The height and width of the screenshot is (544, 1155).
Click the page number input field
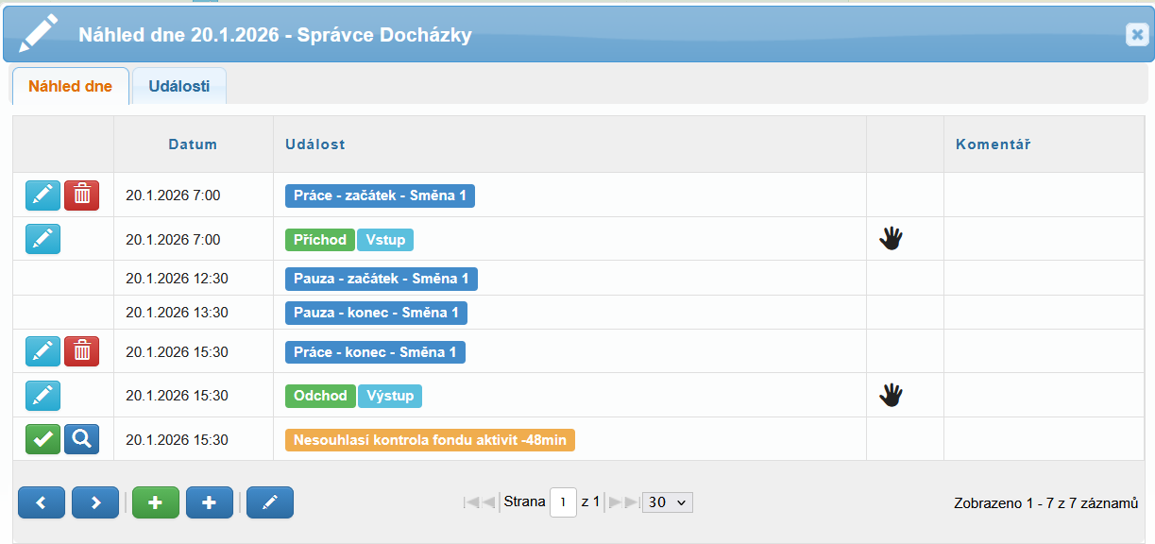563,502
